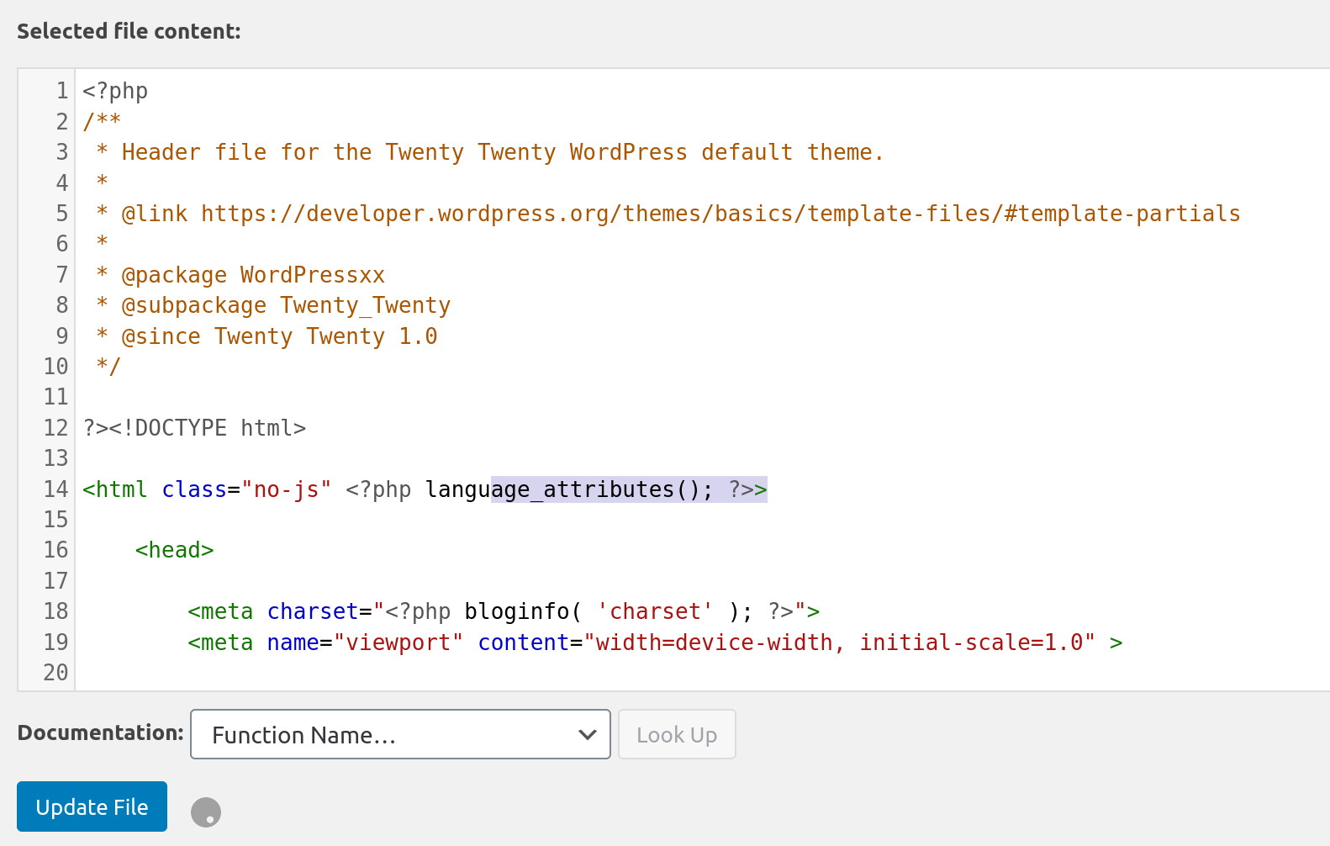Viewport: 1330px width, 846px height.
Task: Click the "<meta charset" tag on line 18
Action: tap(273, 611)
